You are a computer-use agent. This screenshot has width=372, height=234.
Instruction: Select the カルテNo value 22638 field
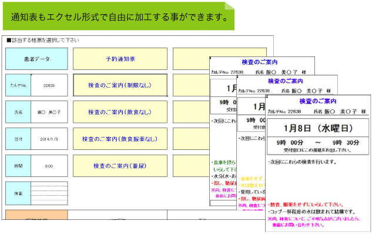[x=49, y=85]
